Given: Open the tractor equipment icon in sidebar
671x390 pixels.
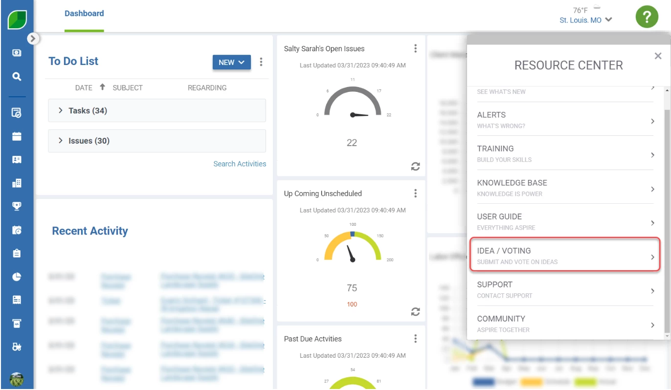Looking at the screenshot, I should tap(17, 347).
